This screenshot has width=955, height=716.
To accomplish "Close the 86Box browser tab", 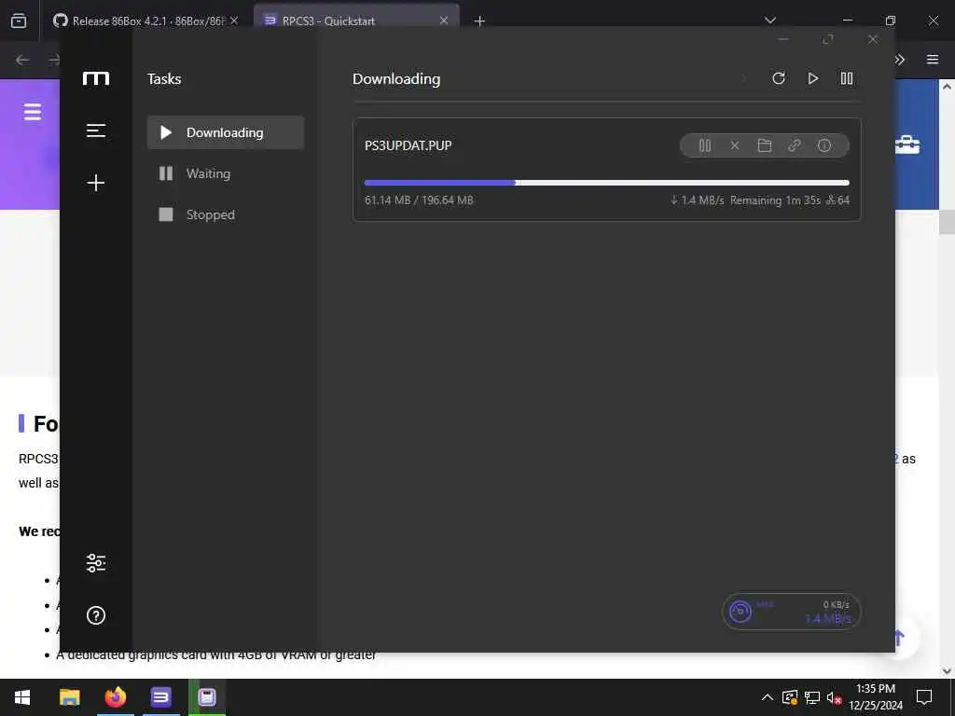I will pos(234,21).
